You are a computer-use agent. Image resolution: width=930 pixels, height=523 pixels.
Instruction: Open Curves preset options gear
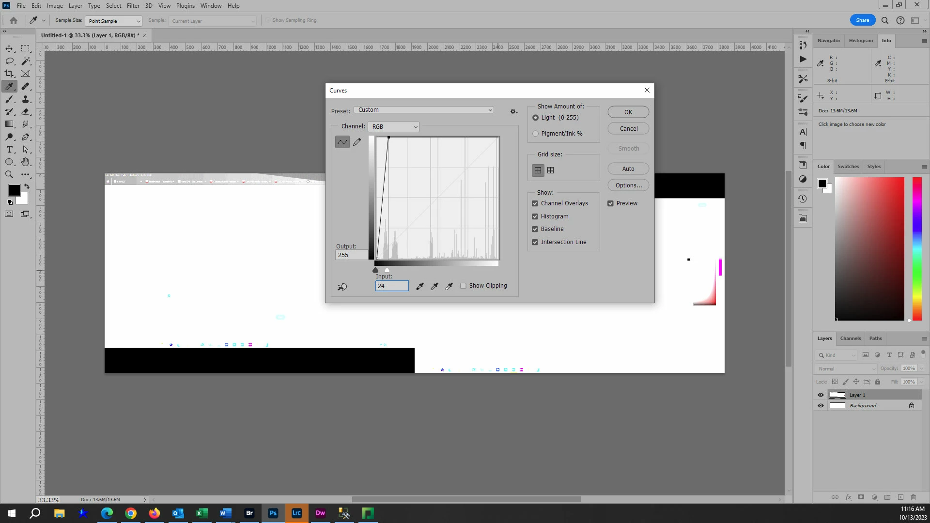pos(513,111)
